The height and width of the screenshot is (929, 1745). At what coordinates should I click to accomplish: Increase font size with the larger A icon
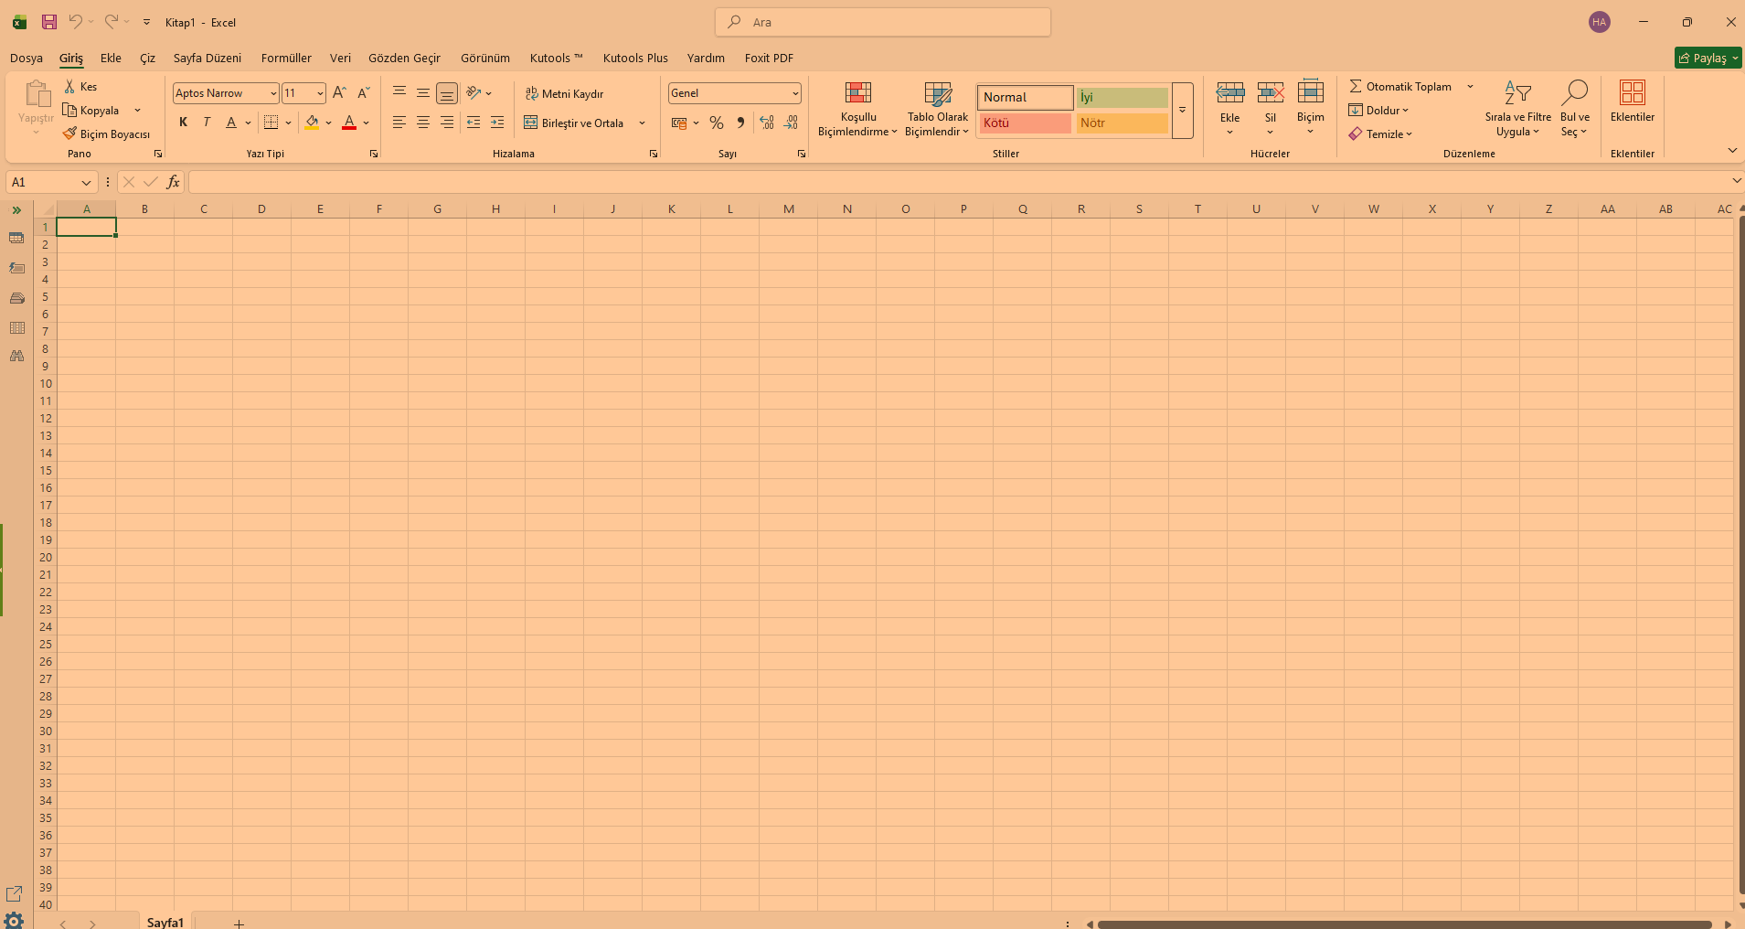339,92
